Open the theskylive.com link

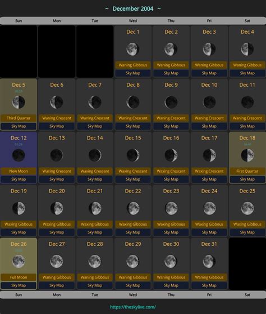pyautogui.click(x=133, y=307)
